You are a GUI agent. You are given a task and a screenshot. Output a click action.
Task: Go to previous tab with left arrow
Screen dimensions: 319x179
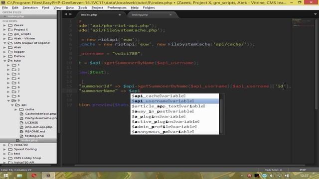click(66, 14)
